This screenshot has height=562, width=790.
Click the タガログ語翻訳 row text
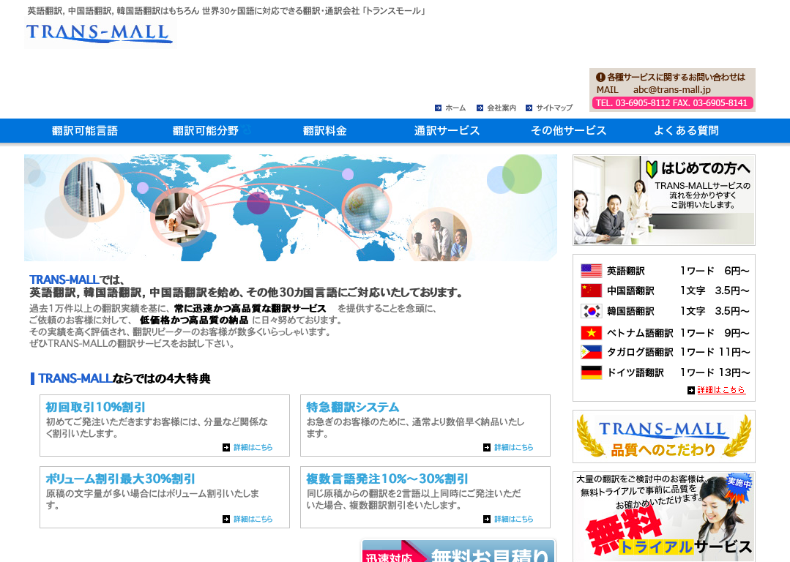[x=640, y=352]
